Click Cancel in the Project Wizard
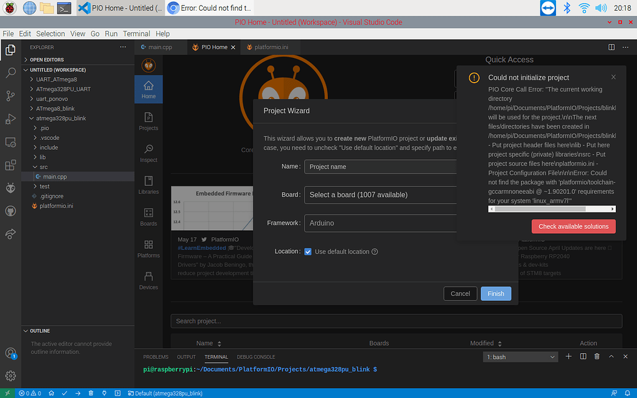Image resolution: width=637 pixels, height=398 pixels. pyautogui.click(x=460, y=294)
